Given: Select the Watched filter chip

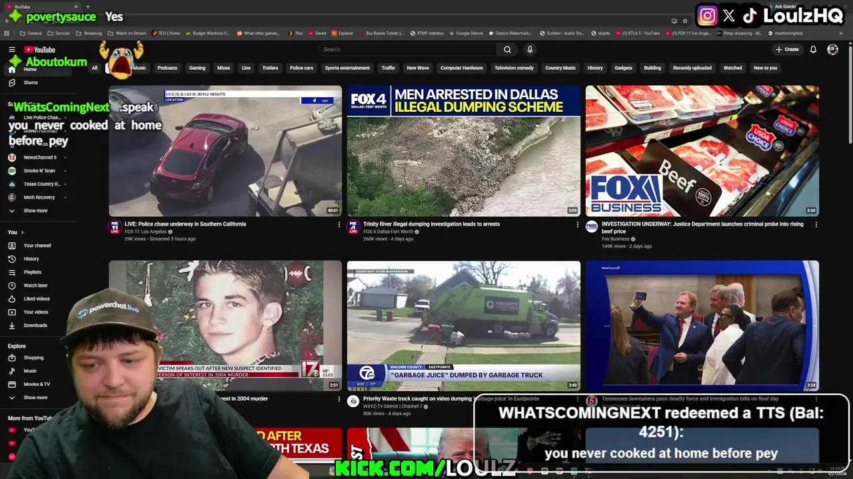Looking at the screenshot, I should (x=732, y=68).
